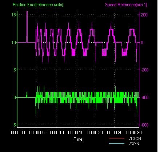Click the cyan /COIN legend line
The width and height of the screenshot is (160, 152).
click(x=117, y=144)
